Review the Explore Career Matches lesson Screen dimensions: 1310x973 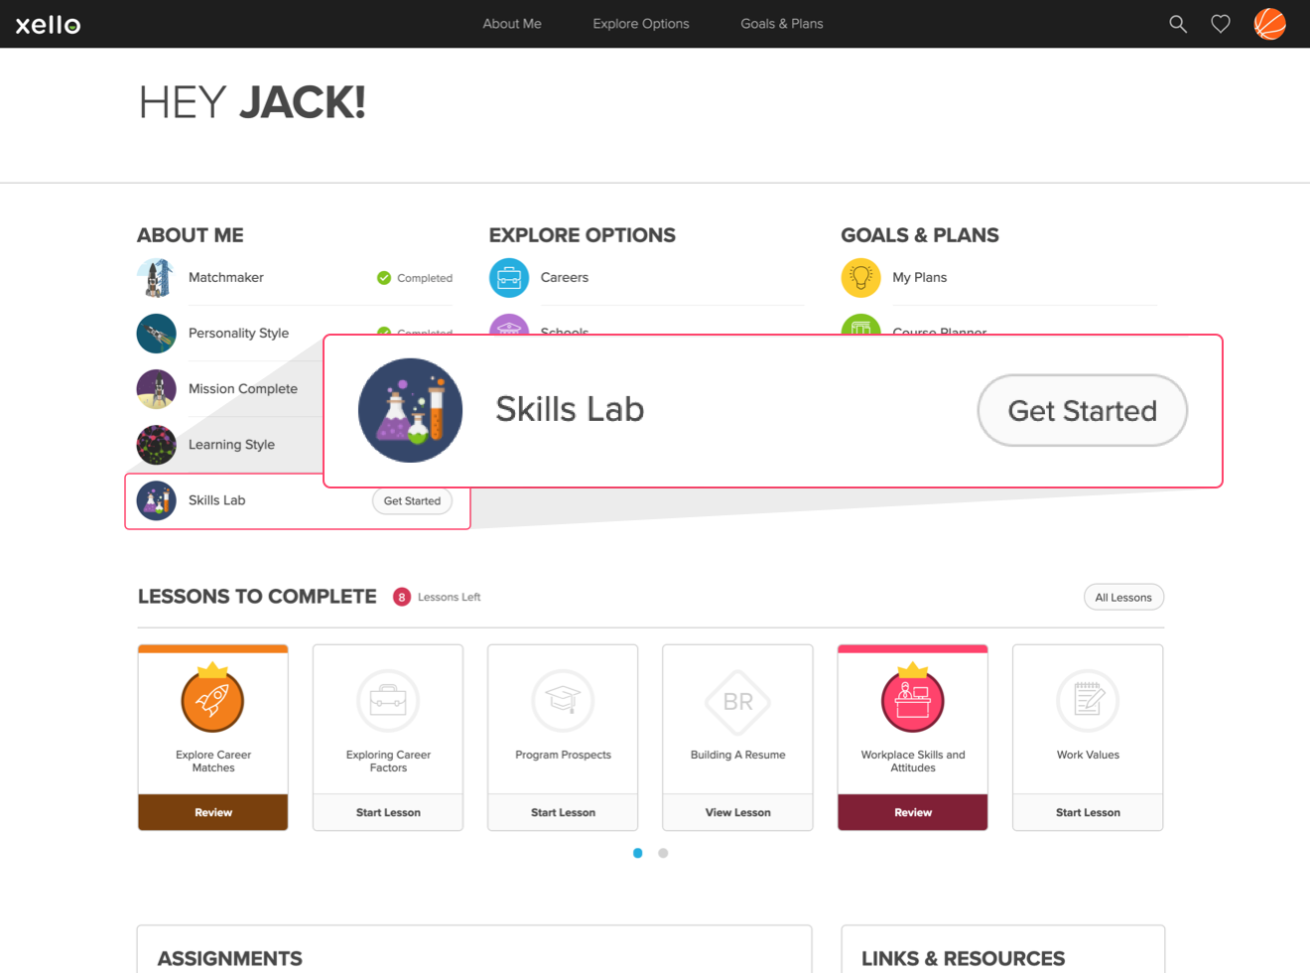pos(213,812)
